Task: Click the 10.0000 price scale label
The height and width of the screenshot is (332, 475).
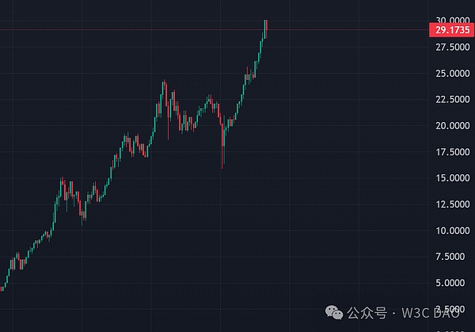Action: (450, 231)
